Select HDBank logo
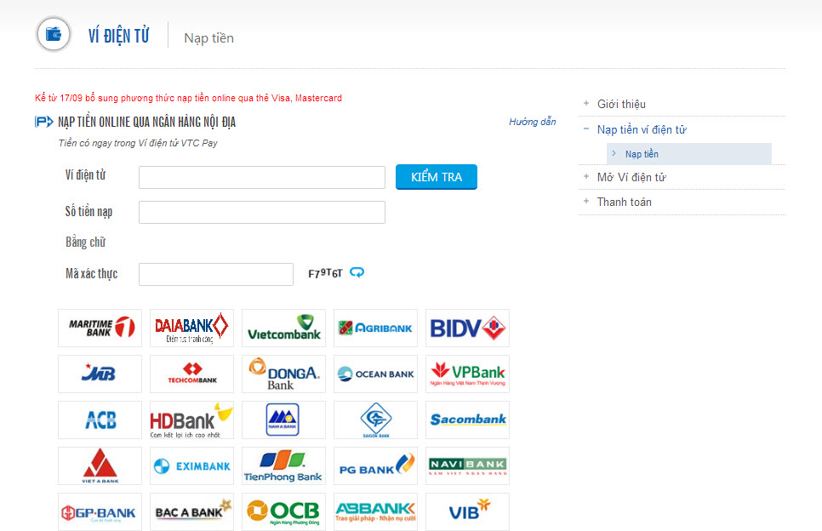This screenshot has width=822, height=531. 191,420
